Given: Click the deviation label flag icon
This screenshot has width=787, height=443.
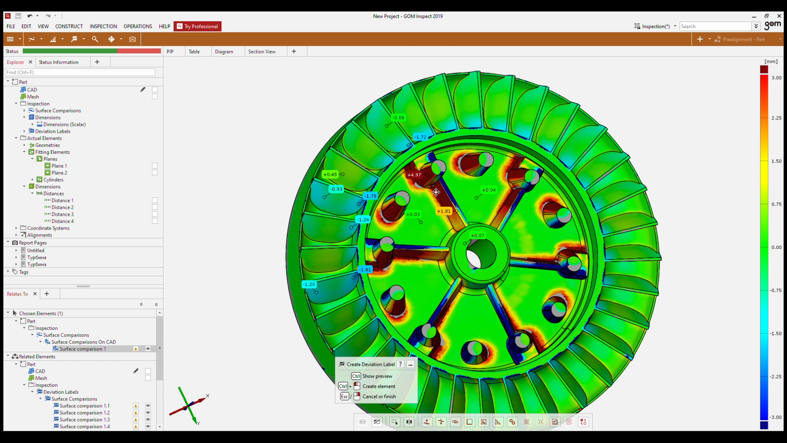Looking at the screenshot, I should click(x=74, y=39).
